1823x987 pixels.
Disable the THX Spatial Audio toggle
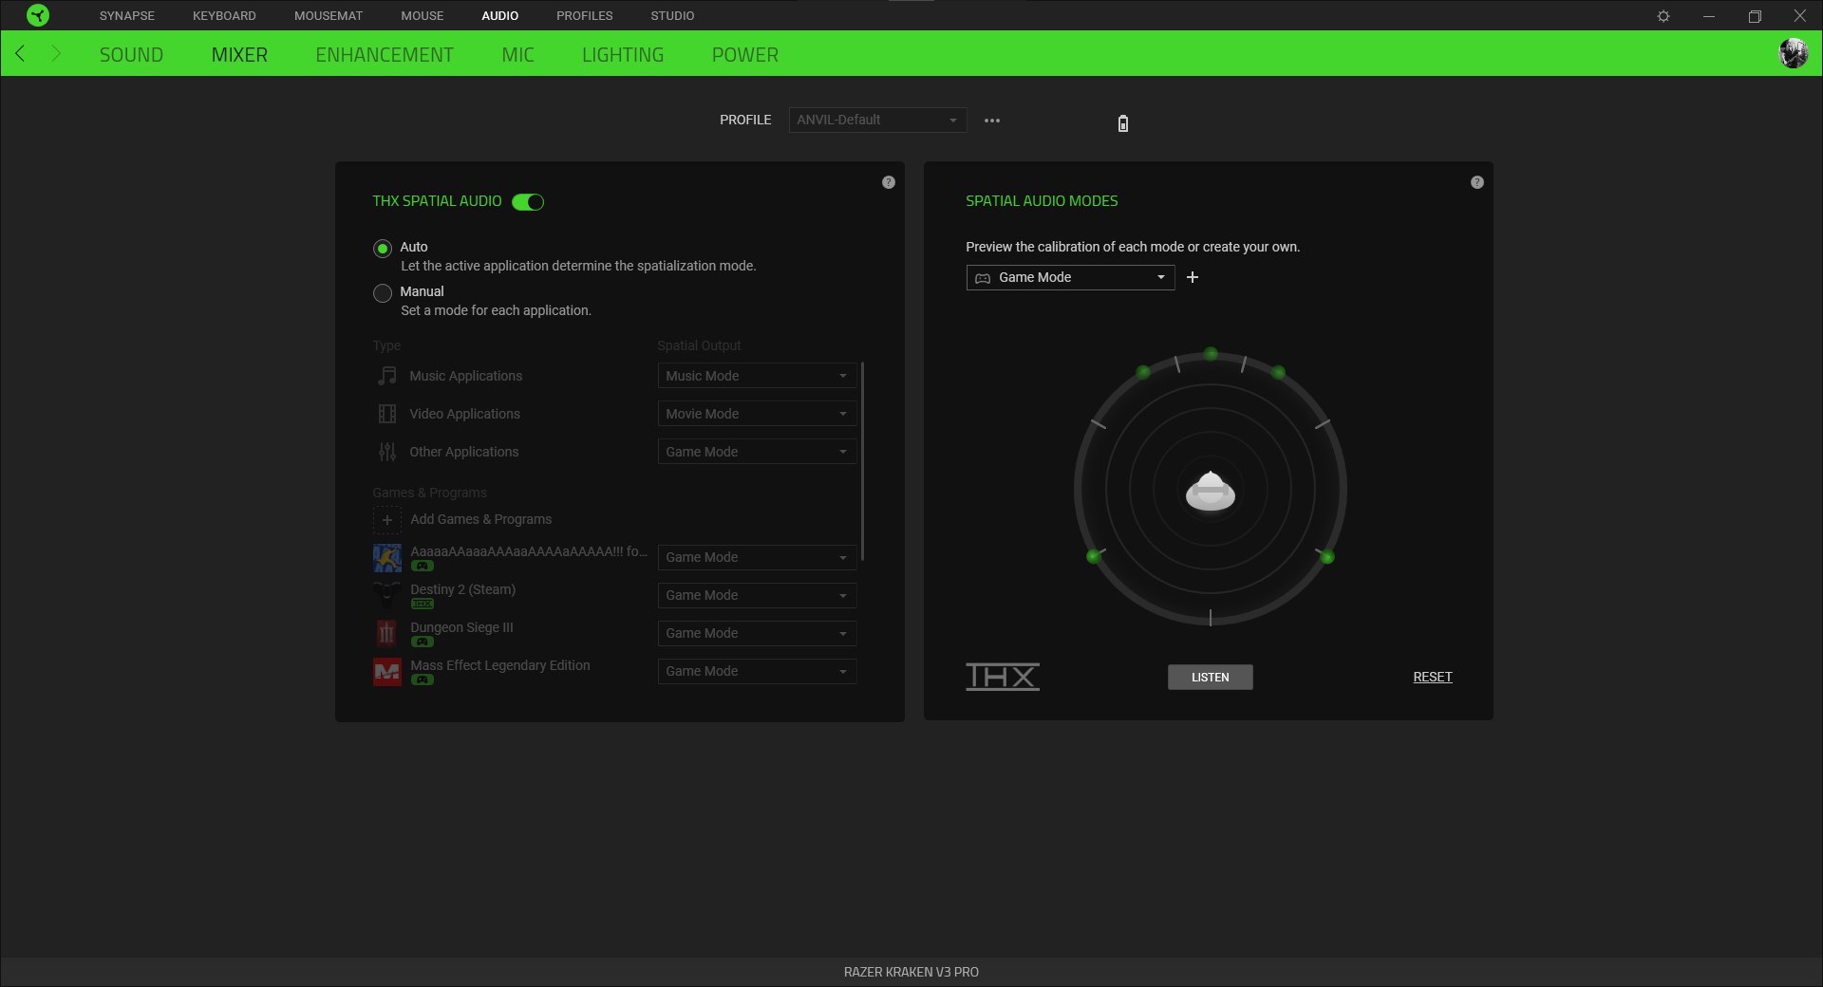coord(529,202)
